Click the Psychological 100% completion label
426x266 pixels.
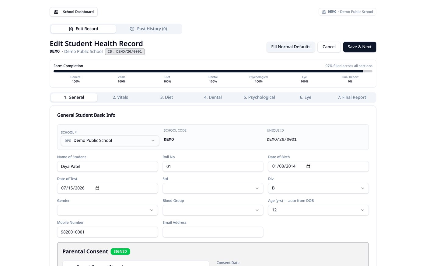[x=259, y=79]
